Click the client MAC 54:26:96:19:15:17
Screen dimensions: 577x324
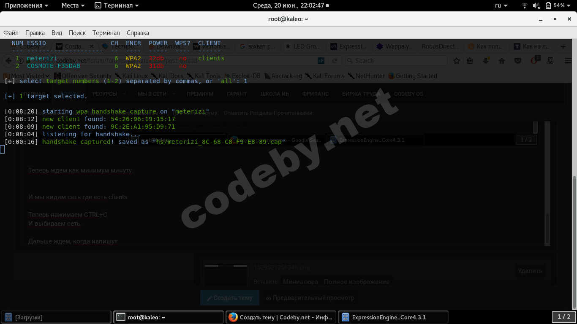point(143,119)
